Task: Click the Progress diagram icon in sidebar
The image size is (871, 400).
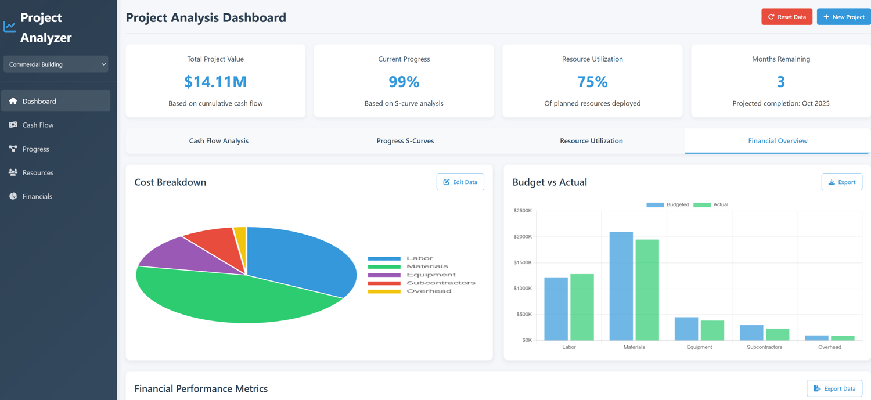Action: tap(13, 149)
